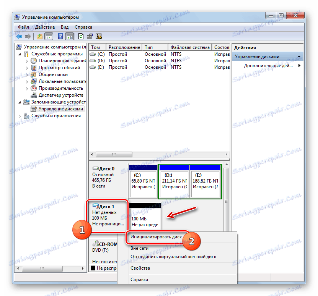
Task: Toggle the Action pane show/hide icon
Action: click(69, 37)
